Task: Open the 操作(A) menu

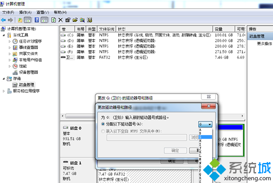Action: [25, 12]
